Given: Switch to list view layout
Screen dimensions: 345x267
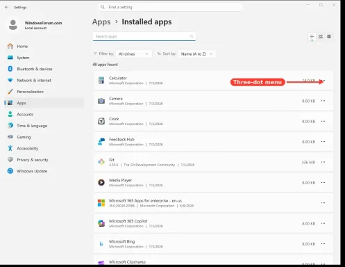Looking at the screenshot, I should [x=312, y=37].
